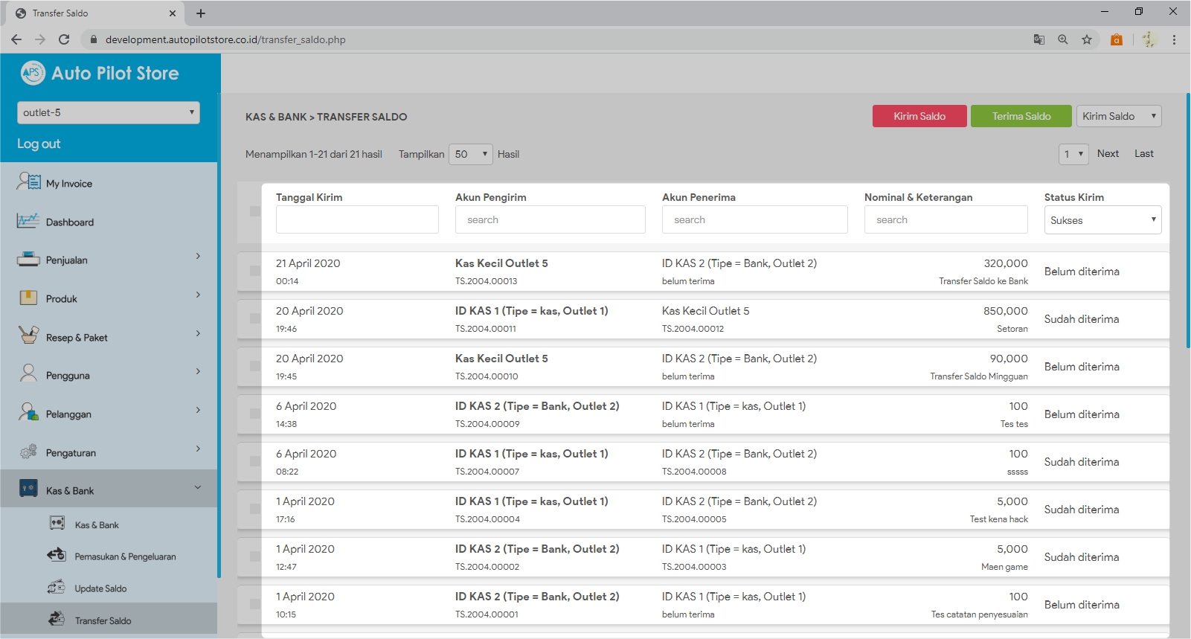The image size is (1191, 639).
Task: Open the outlet-5 selector dropdown
Action: coord(109,112)
